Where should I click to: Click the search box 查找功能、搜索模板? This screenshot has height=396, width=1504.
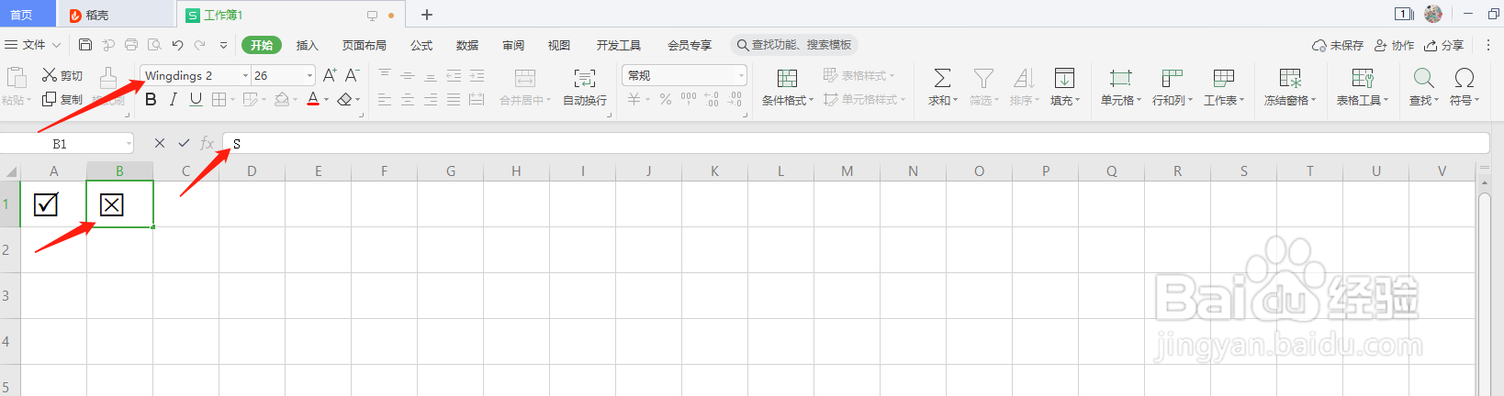point(795,45)
